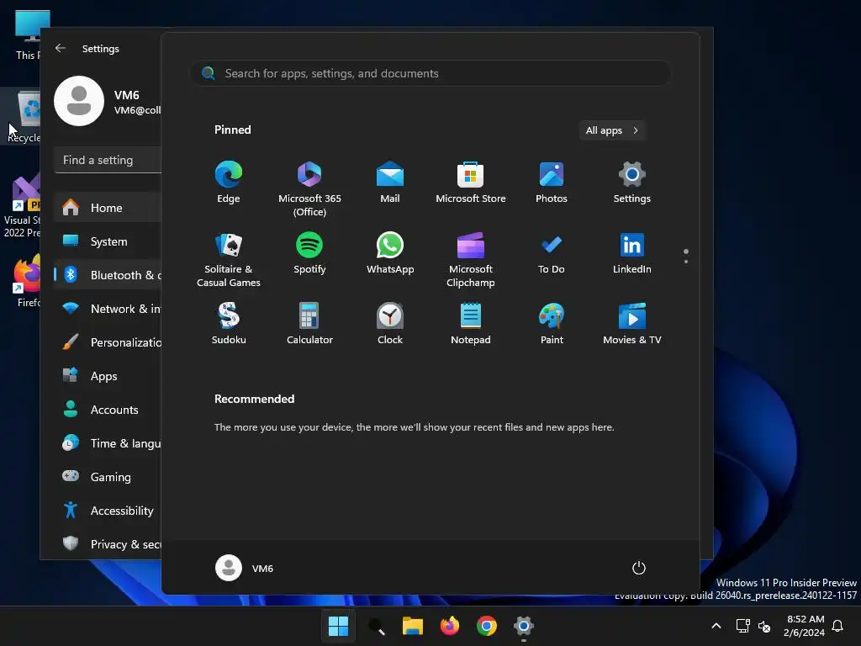Open the Clock app
Viewport: 861px width, 646px height.
coord(390,324)
